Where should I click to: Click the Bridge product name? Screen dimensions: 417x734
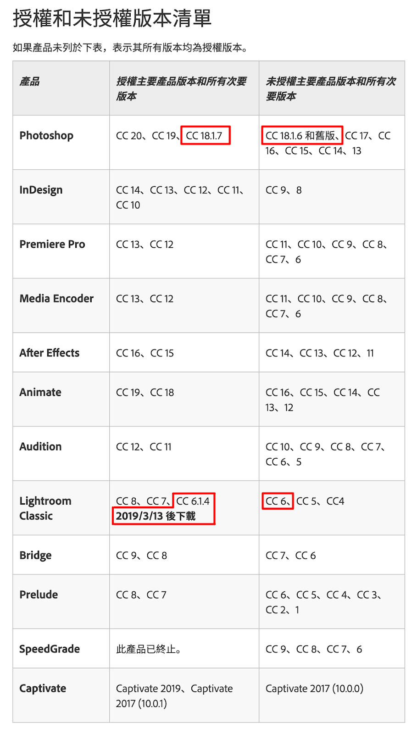pyautogui.click(x=35, y=556)
